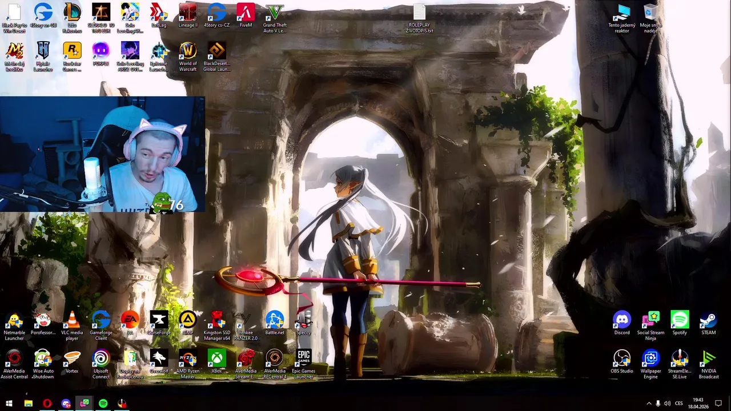The height and width of the screenshot is (411, 731).
Task: Select the AVerMedia RECentral 4 icon
Action: 275,365
